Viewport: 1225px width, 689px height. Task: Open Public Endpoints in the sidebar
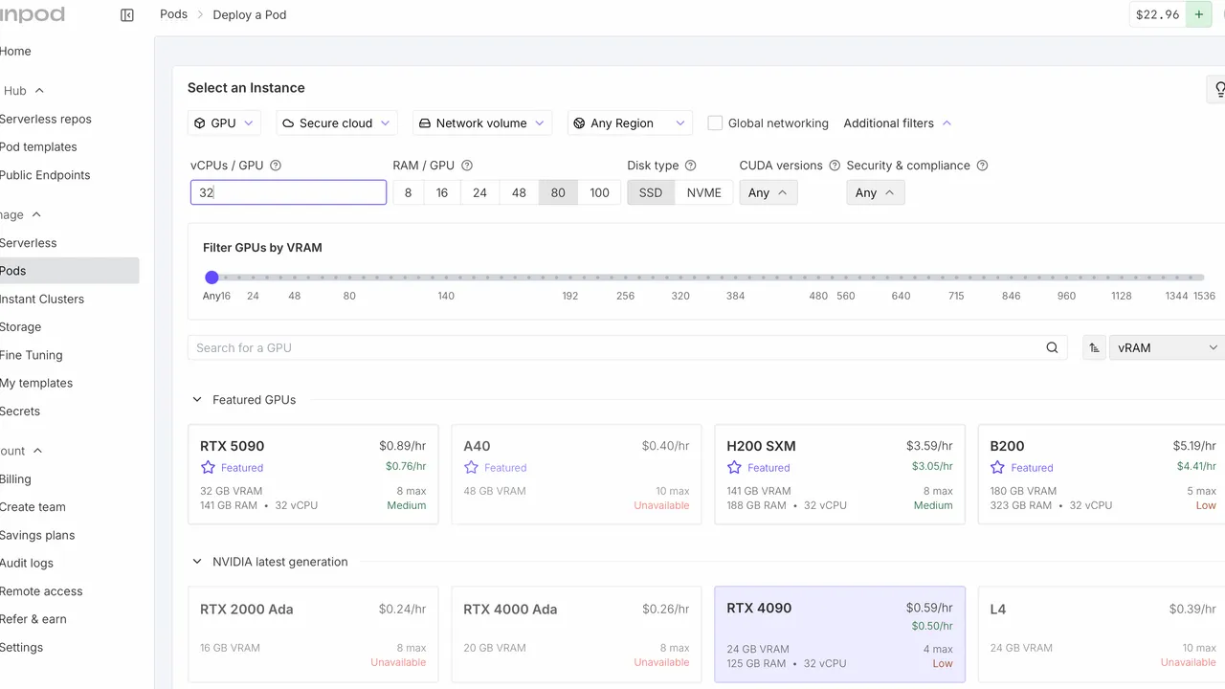coord(45,175)
